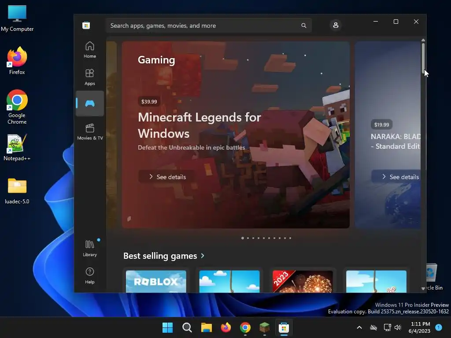Screen dimensions: 451x338
Task: Open taskbar Search icon
Action: pyautogui.click(x=187, y=327)
